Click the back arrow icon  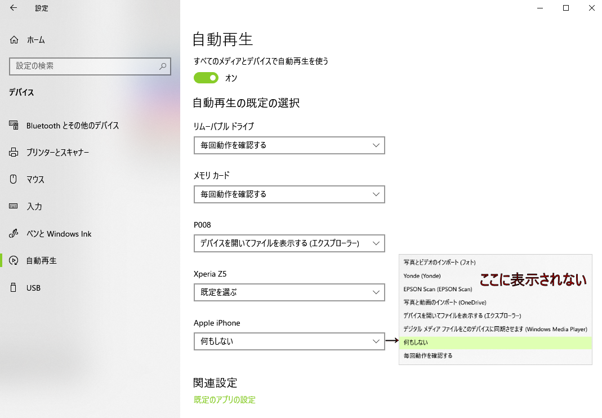14,8
